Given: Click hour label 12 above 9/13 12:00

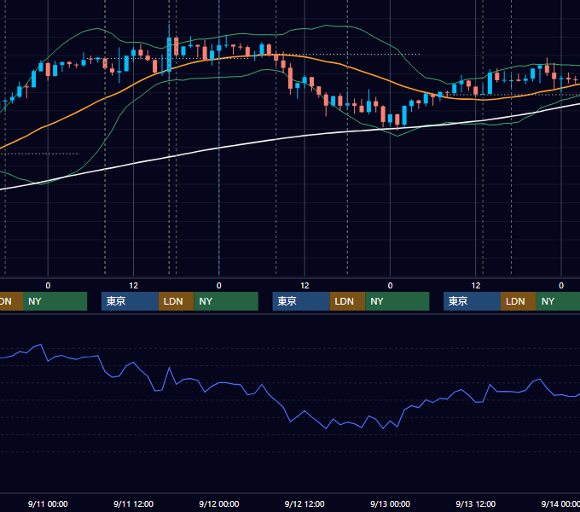Looking at the screenshot, I should [476, 286].
